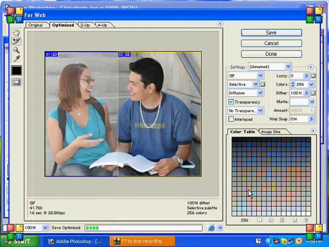
Task: Click the Colors stepper arrows
Action: [293, 84]
